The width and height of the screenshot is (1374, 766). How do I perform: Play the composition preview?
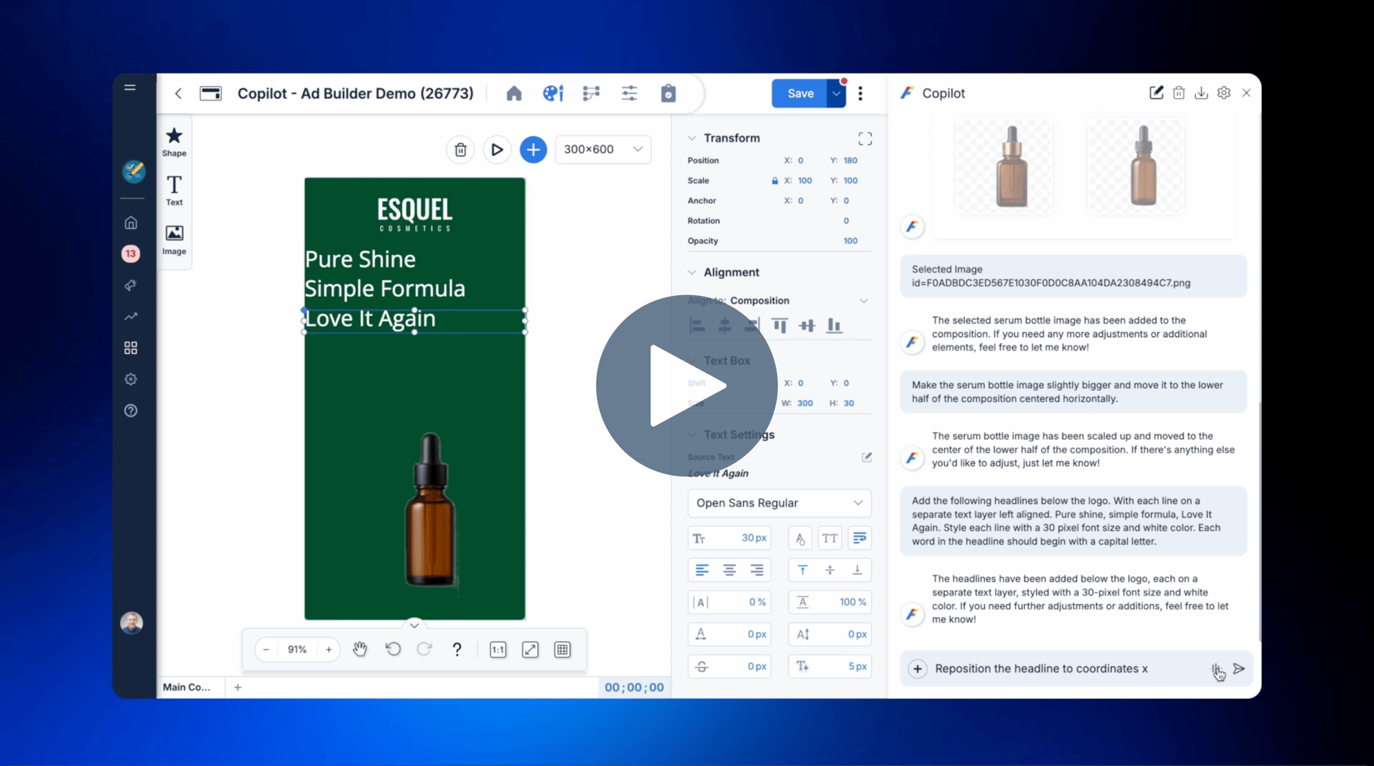tap(497, 150)
